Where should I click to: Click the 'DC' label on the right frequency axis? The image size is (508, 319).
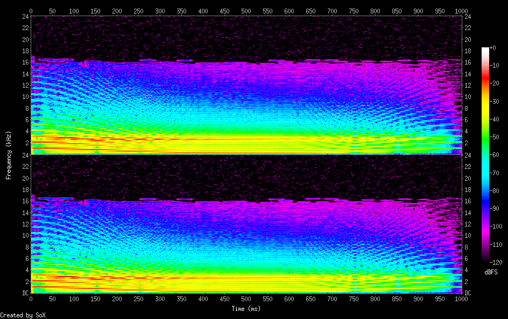point(468,293)
